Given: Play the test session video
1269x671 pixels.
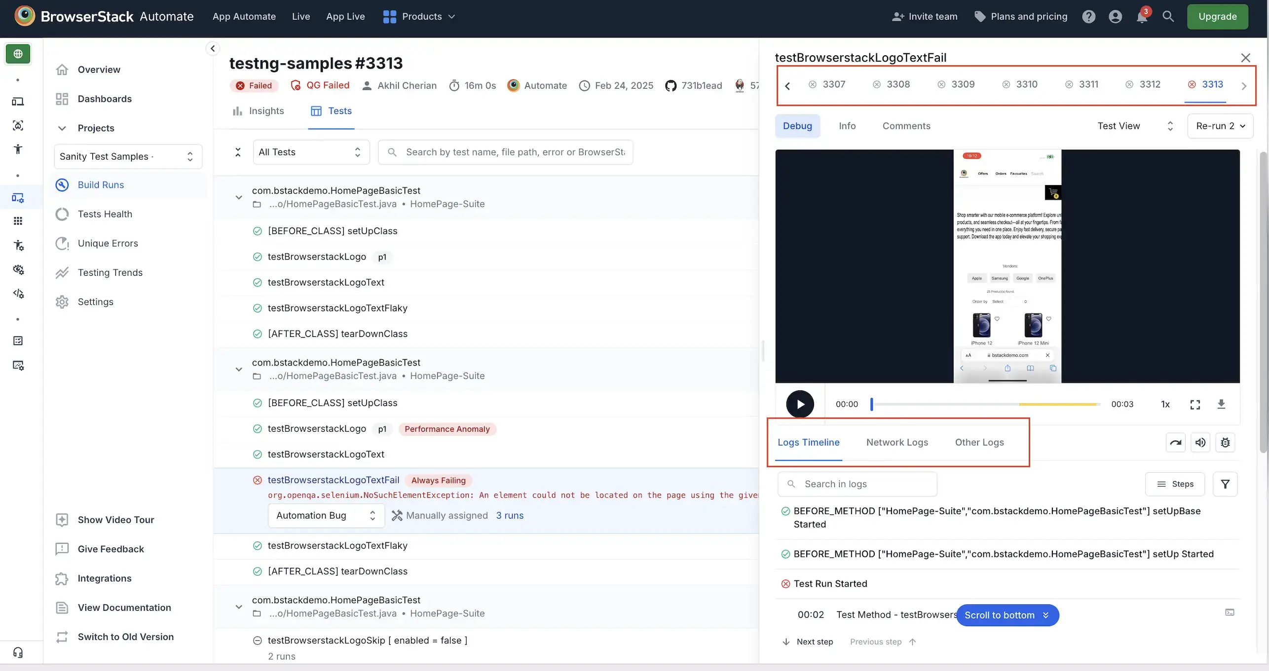Looking at the screenshot, I should (x=800, y=404).
